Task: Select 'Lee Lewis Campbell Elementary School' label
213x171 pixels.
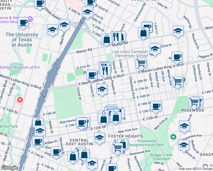Action: tap(130, 54)
